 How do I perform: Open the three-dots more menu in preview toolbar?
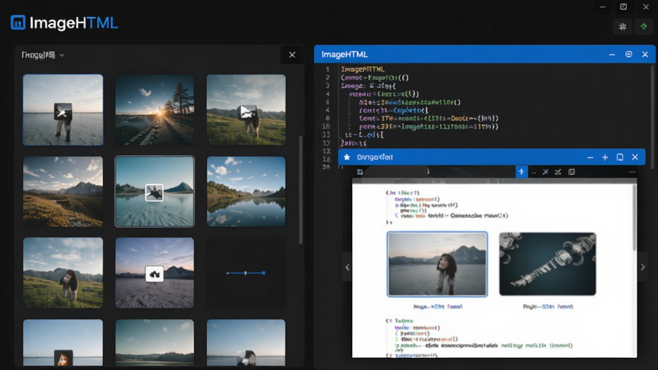(632, 172)
